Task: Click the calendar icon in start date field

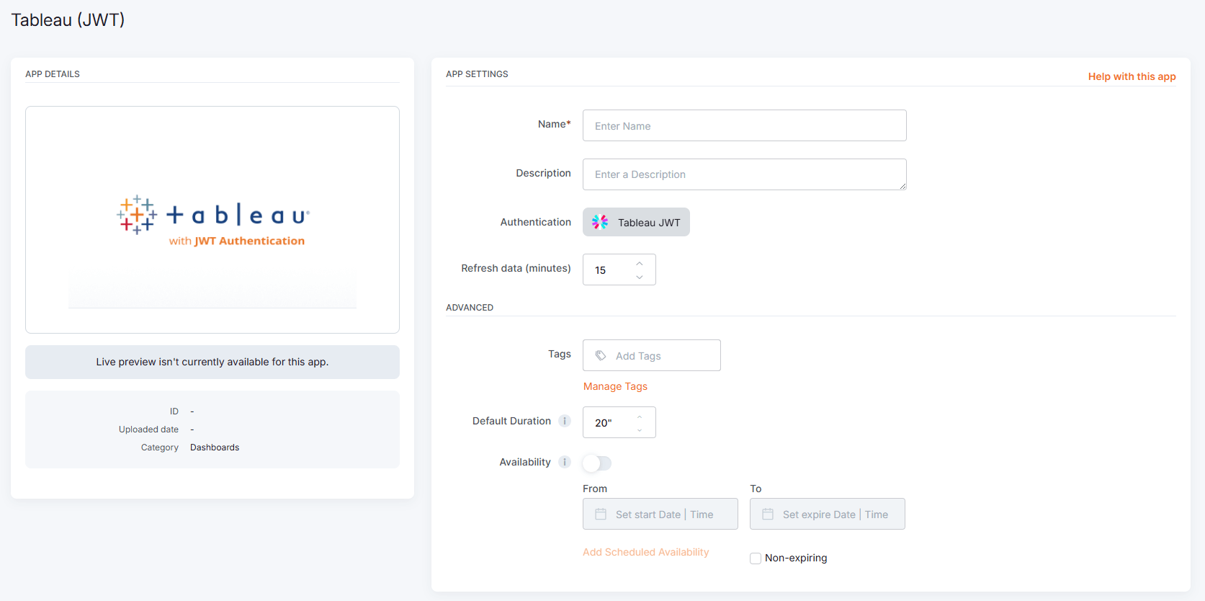Action: tap(601, 514)
